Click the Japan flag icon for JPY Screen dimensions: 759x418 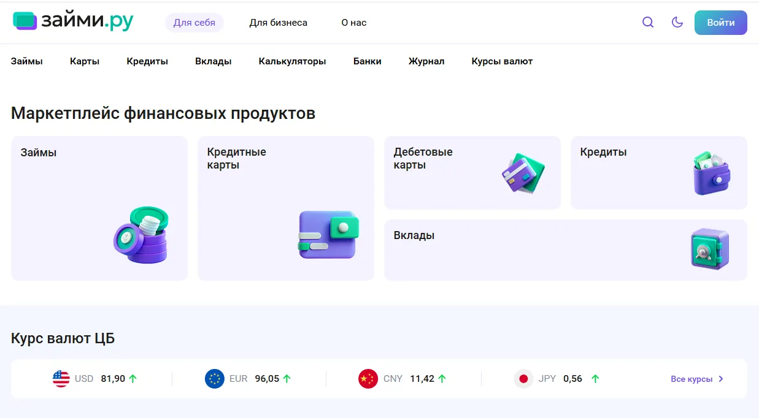523,379
